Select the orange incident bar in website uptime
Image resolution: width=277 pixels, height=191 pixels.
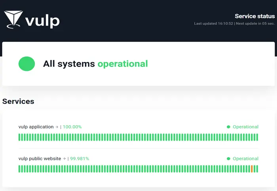click(x=252, y=169)
